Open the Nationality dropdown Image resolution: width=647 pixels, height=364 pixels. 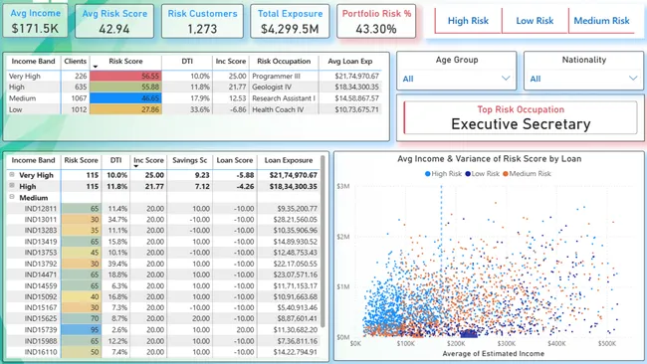pyautogui.click(x=583, y=79)
